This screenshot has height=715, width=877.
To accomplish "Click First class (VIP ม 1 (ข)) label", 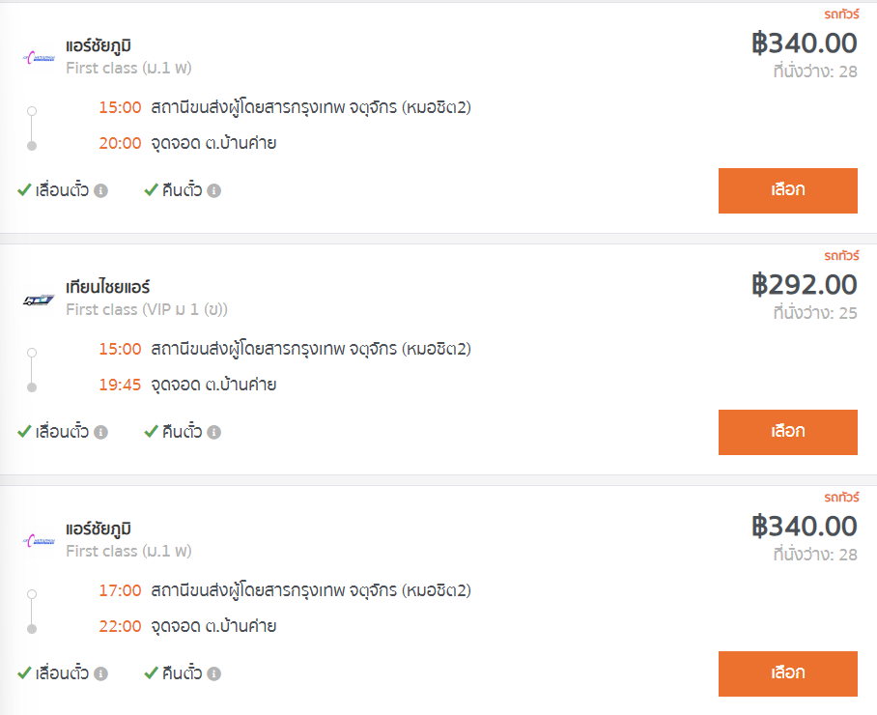I will pos(147,309).
